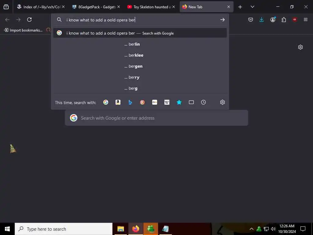The height and width of the screenshot is (235, 313).
Task: Click the new tab page Google search box
Action: point(156,118)
